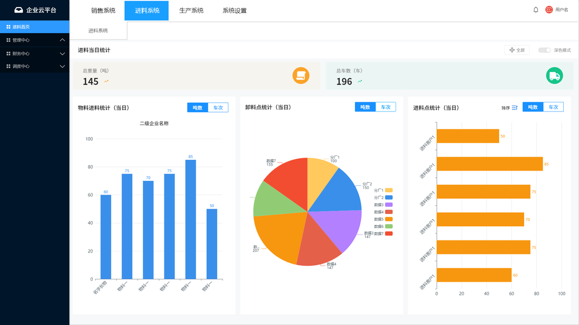Open the 进料系统 top tab
Viewport: 579px width, 325px height.
(147, 10)
